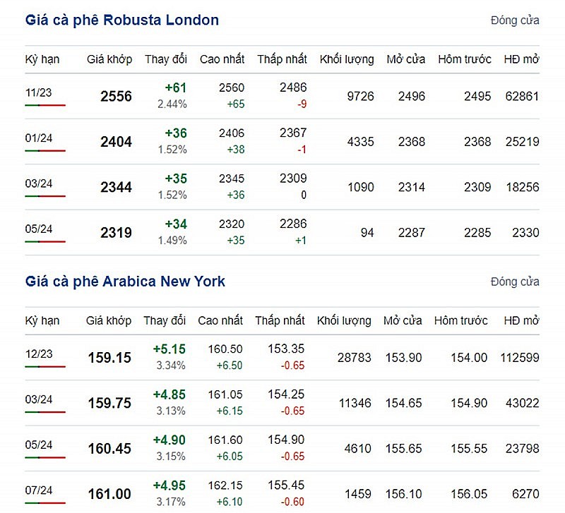The height and width of the screenshot is (513, 565).
Task: Click the Robusta previous day 2495
Action: click(477, 97)
